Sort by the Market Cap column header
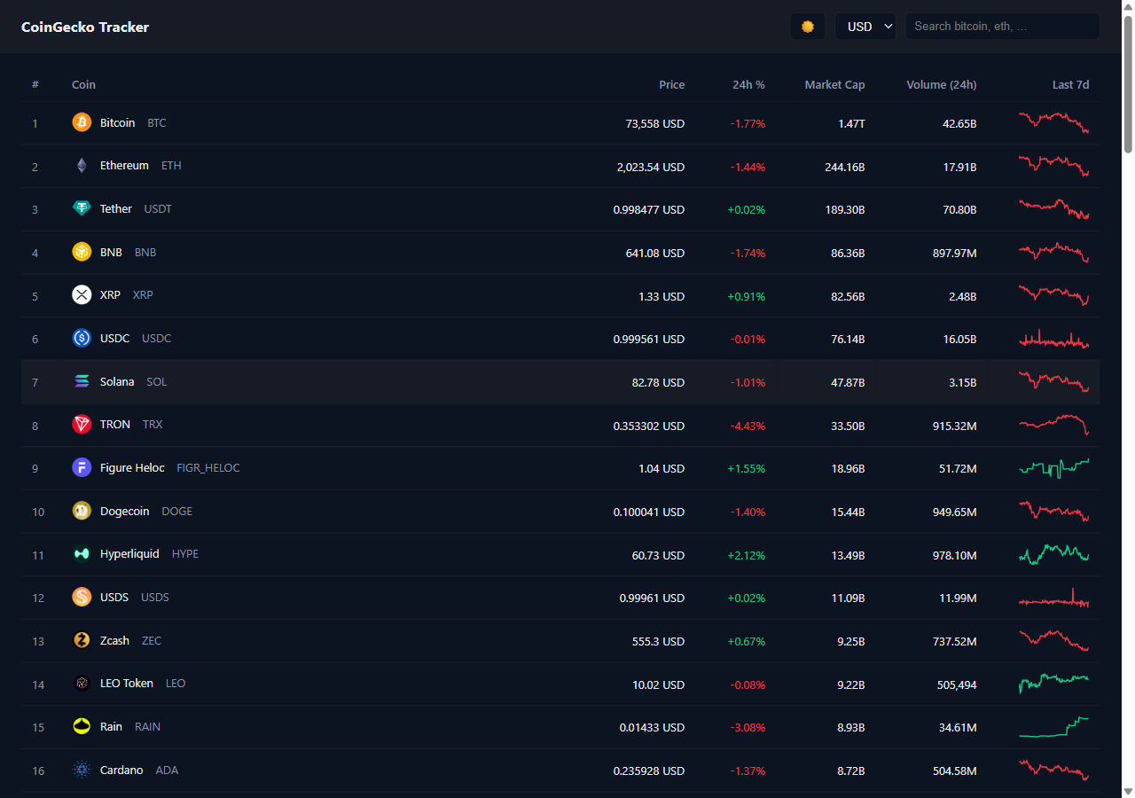Screen dimensions: 1135x798 pyautogui.click(x=834, y=84)
